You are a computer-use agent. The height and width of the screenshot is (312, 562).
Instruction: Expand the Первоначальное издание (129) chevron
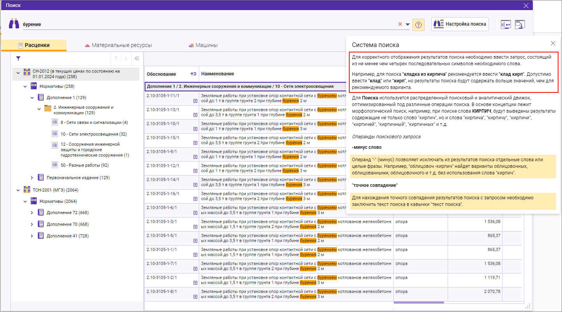tap(32, 178)
